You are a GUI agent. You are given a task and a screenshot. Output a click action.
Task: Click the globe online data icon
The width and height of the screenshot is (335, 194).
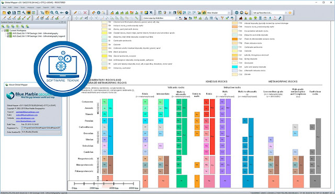pos(9,13)
